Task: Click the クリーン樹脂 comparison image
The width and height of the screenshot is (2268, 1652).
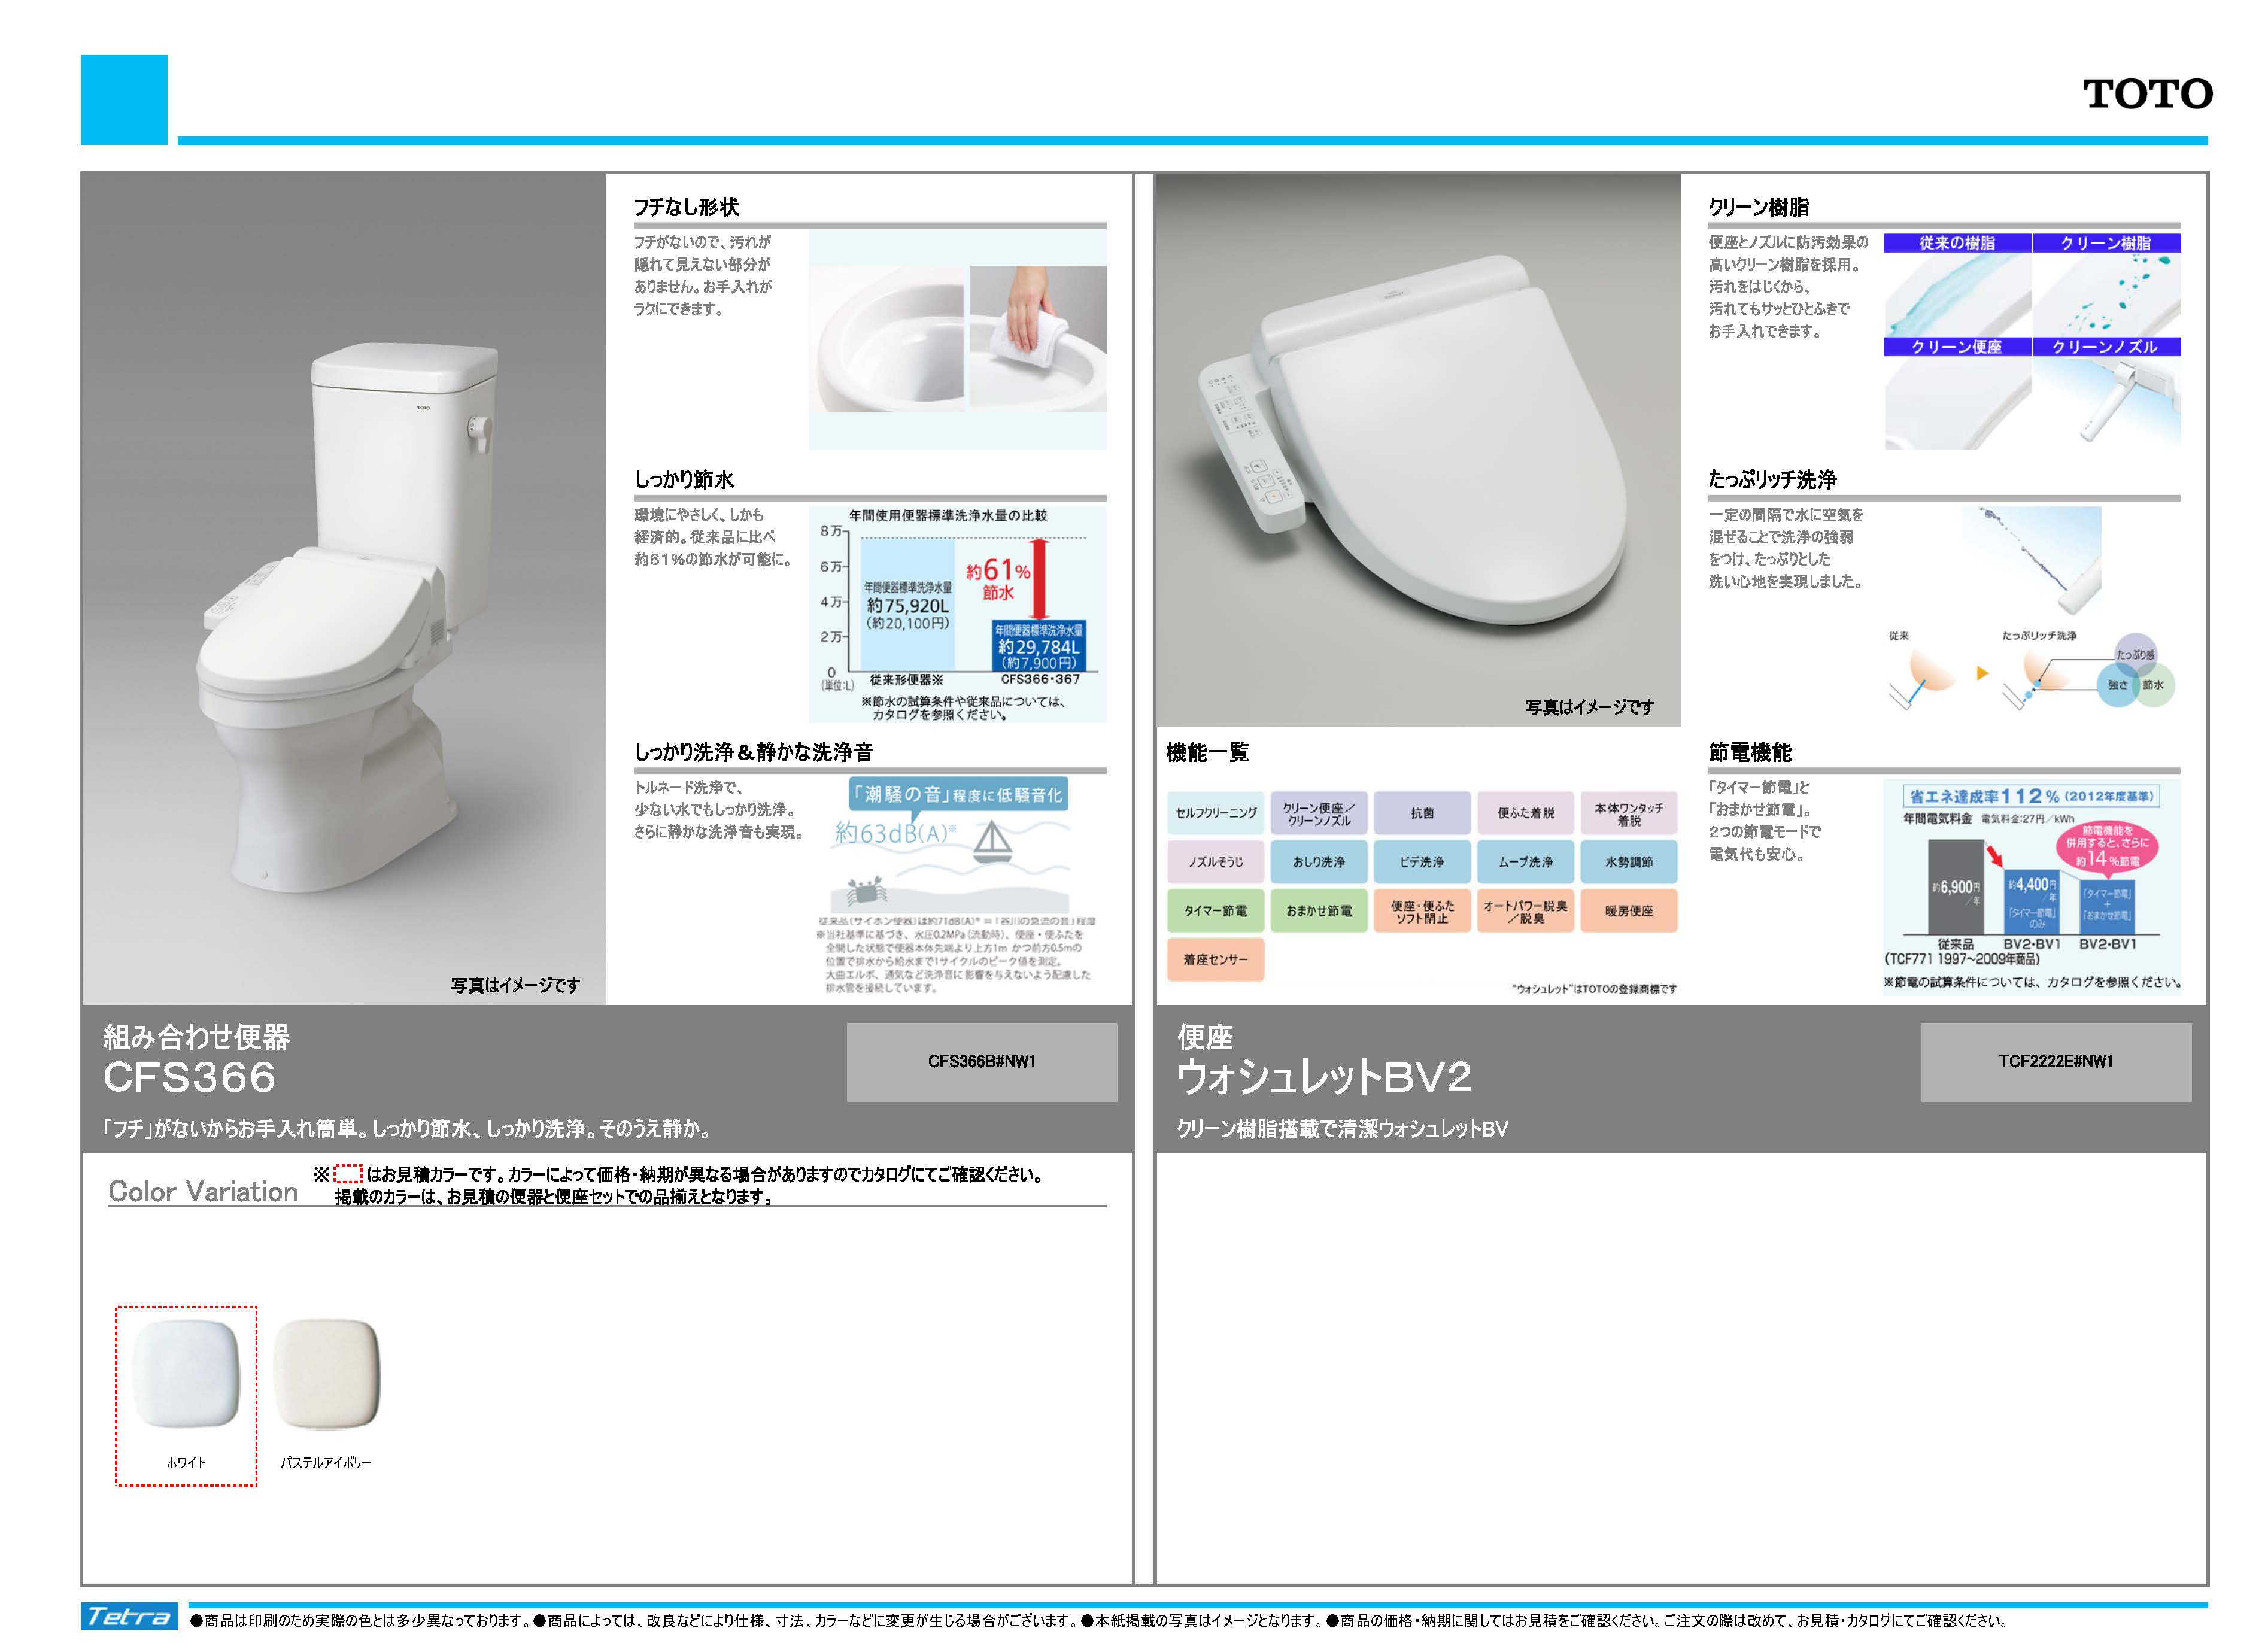Action: pos(2106,285)
